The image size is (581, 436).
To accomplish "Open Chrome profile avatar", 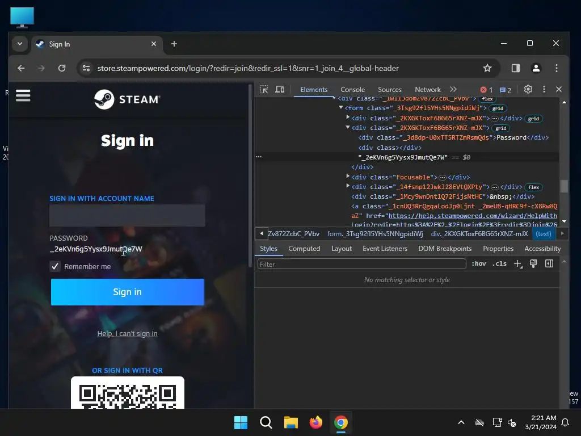I will point(536,68).
